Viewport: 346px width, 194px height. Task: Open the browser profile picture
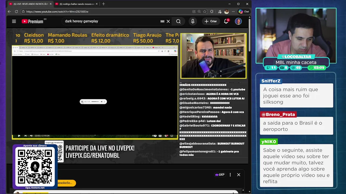(227, 12)
